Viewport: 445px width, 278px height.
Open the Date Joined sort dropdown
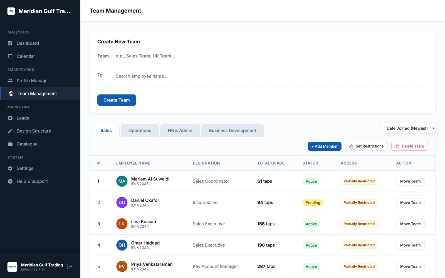click(x=409, y=128)
